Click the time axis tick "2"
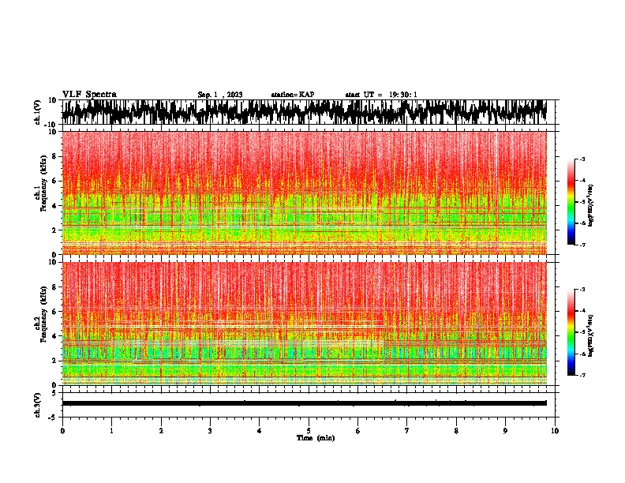The width and height of the screenshot is (625, 483). [161, 431]
